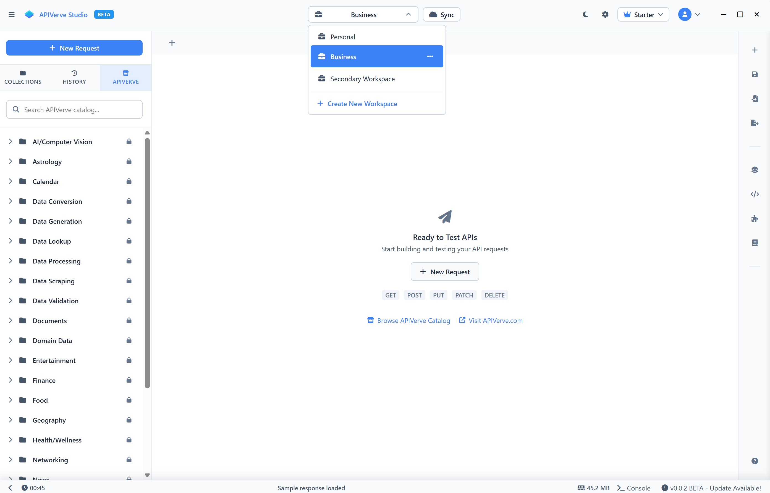Screen dimensions: 770x493
Task: Click the help icon at bottom right
Action: coord(755,461)
